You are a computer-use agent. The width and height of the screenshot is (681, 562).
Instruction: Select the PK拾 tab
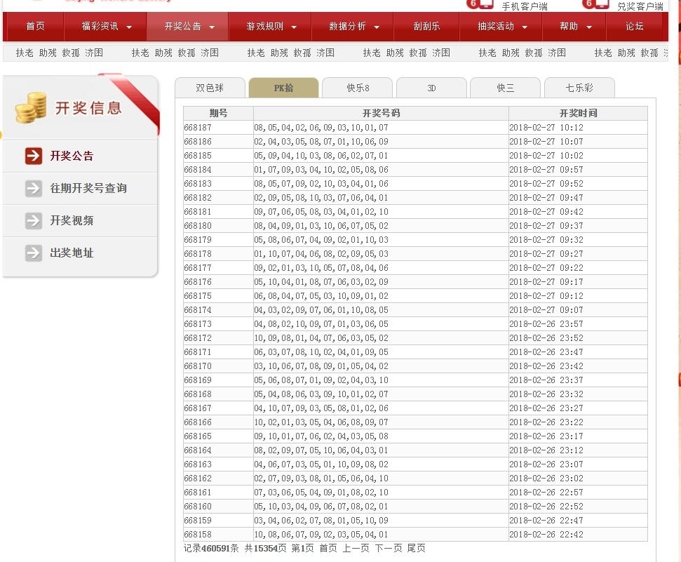283,88
